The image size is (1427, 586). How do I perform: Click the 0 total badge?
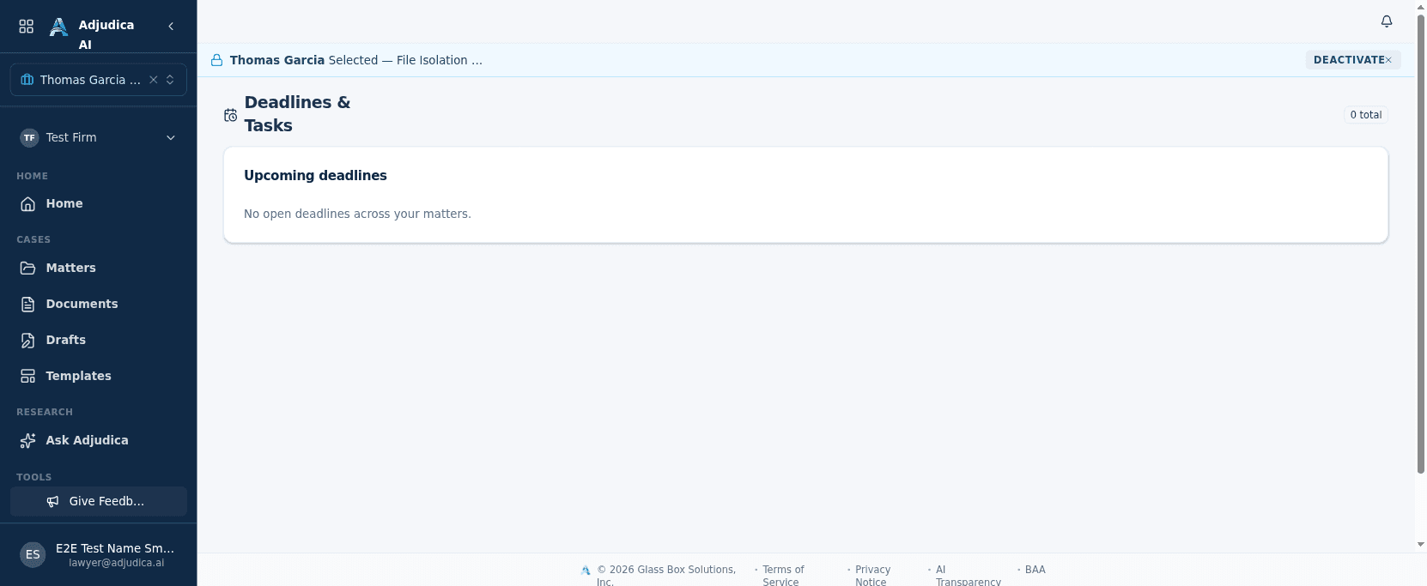click(1366, 115)
